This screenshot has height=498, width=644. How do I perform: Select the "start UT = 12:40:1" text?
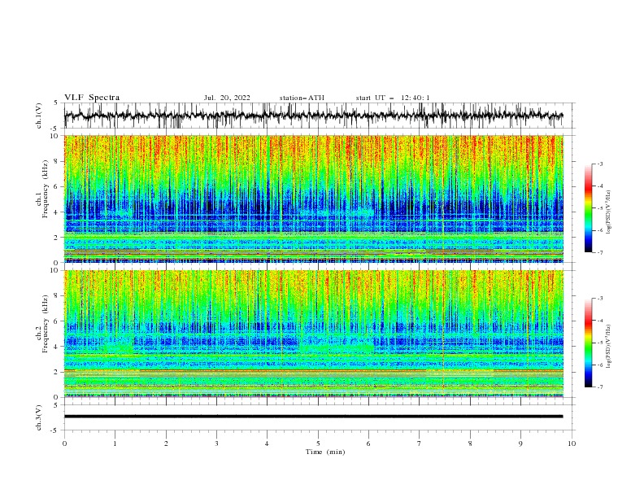tap(393, 98)
